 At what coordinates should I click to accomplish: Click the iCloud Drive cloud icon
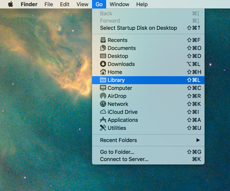[103, 112]
